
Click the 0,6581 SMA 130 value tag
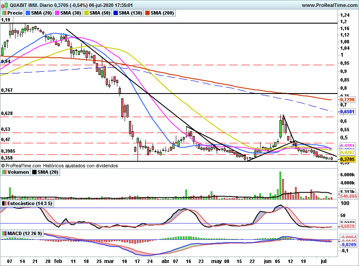tap(347, 112)
